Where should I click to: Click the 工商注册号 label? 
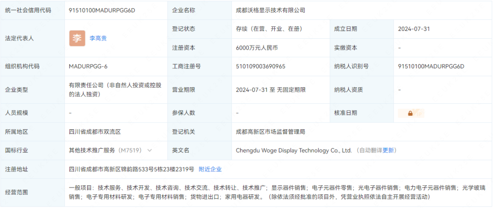click(186, 66)
